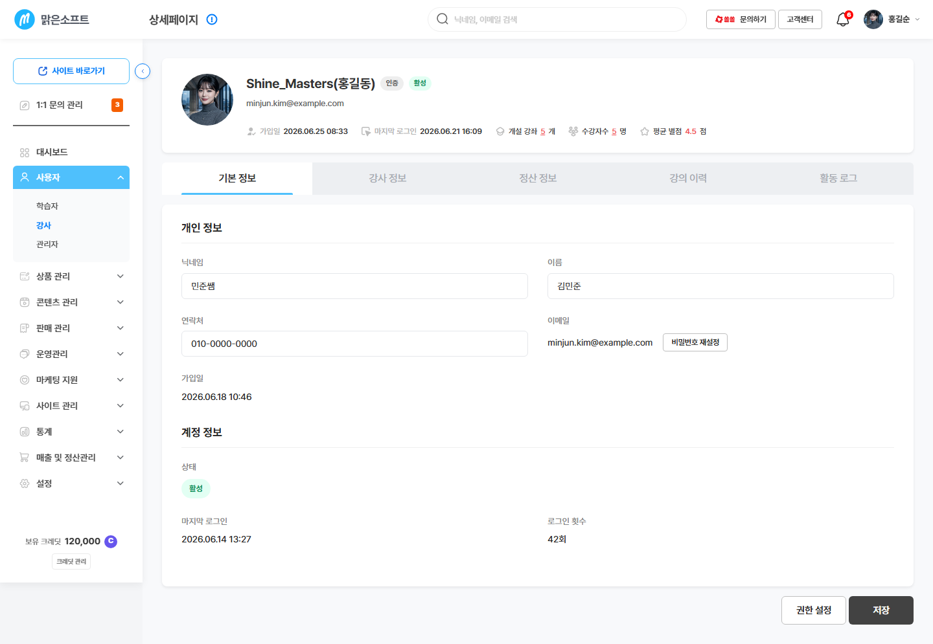Image resolution: width=933 pixels, height=644 pixels.
Task: Expand the 콘텐츠 관리 menu chevron
Action: (121, 302)
